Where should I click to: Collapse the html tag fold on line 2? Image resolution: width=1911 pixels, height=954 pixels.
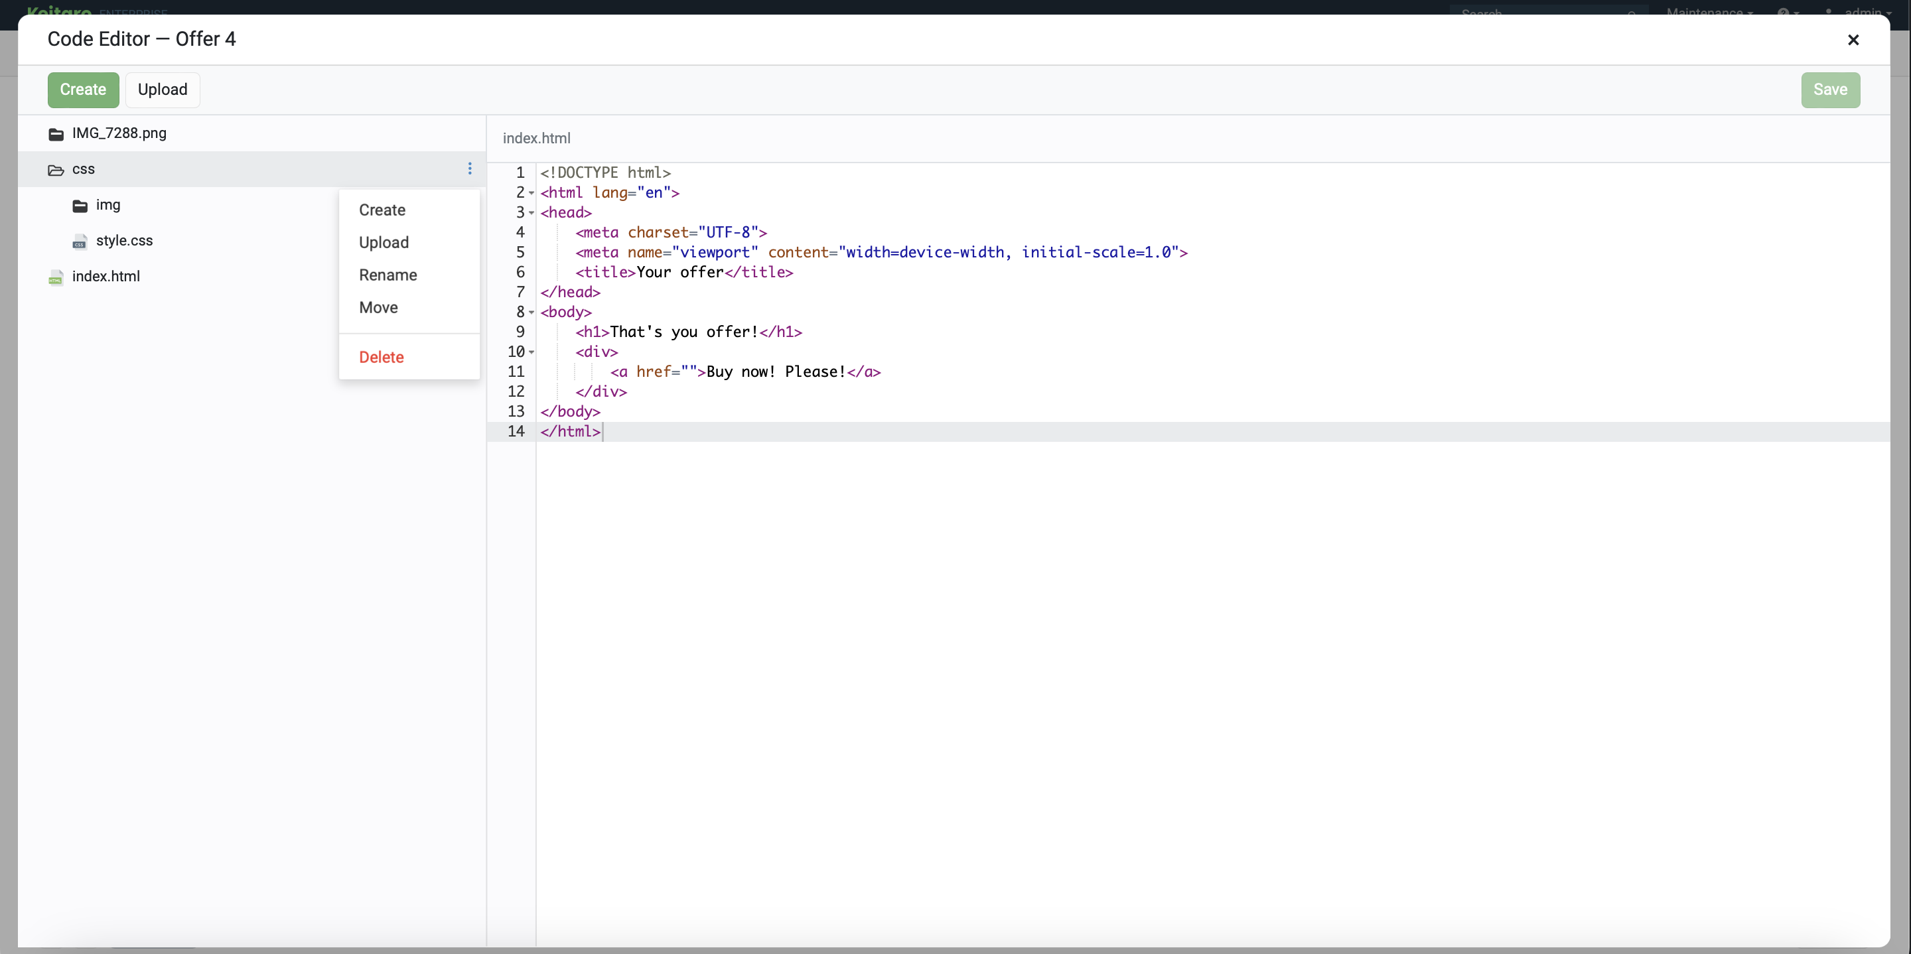click(531, 193)
